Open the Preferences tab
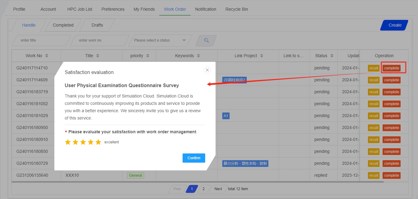Screen dimensions: 418x199 click(x=113, y=9)
